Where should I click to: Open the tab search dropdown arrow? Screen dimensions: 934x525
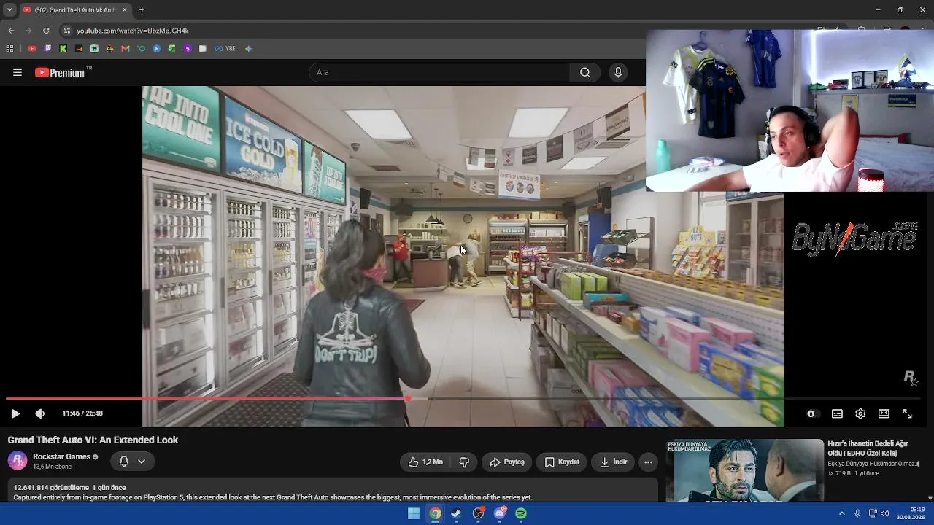click(9, 10)
